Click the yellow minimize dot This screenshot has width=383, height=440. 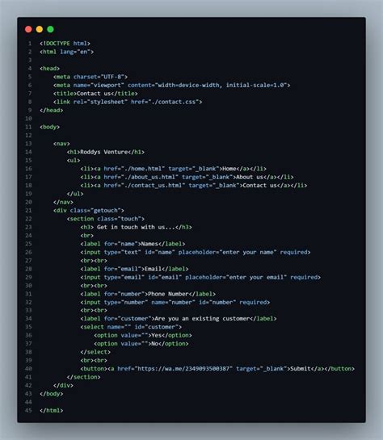point(40,29)
